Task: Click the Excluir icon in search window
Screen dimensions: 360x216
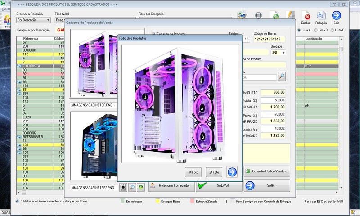Action: coord(306,18)
